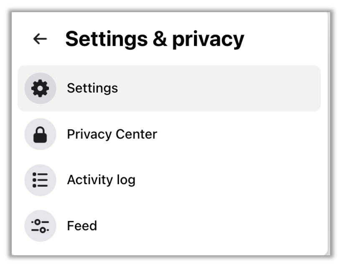Open Privacy Center from the menu
The width and height of the screenshot is (341, 267).
(x=169, y=134)
